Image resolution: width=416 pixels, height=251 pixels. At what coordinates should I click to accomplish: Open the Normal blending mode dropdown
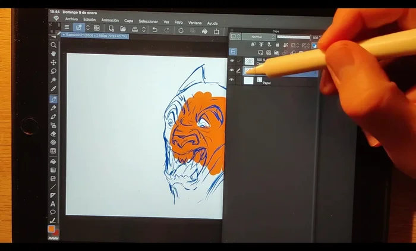coord(259,37)
